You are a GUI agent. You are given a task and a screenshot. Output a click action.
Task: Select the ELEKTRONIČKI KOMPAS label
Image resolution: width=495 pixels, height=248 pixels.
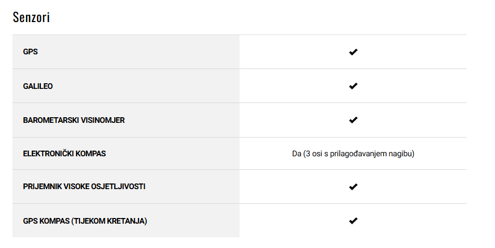tap(64, 153)
